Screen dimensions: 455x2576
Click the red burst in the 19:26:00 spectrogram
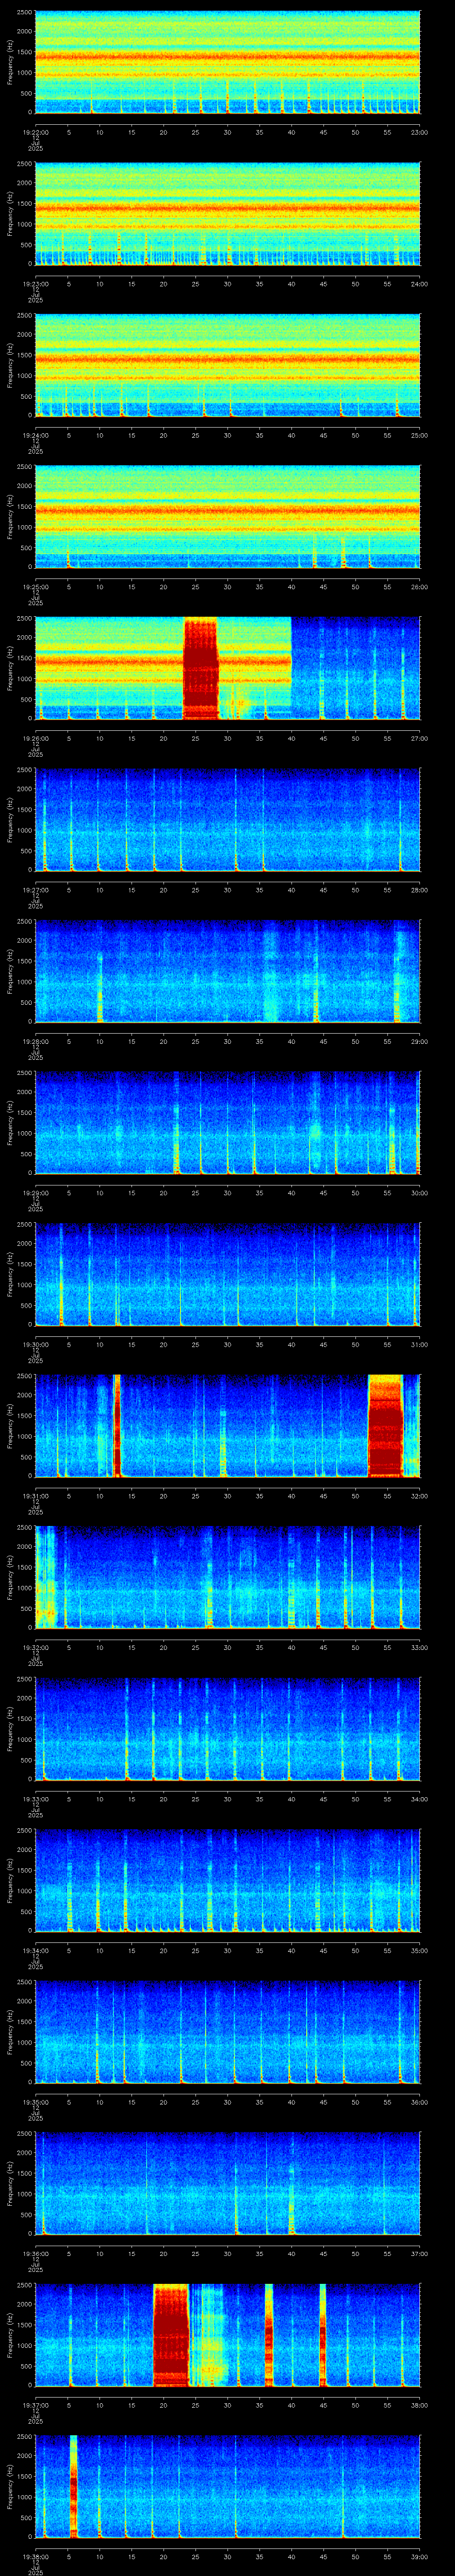(x=200, y=668)
